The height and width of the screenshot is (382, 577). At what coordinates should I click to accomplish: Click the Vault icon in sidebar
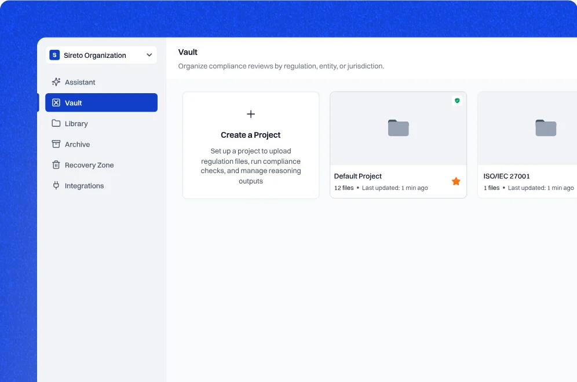pyautogui.click(x=56, y=102)
